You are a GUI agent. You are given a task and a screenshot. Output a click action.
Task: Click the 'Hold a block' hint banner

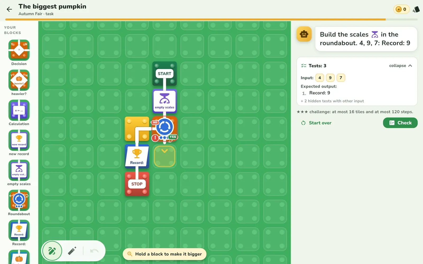tap(164, 254)
